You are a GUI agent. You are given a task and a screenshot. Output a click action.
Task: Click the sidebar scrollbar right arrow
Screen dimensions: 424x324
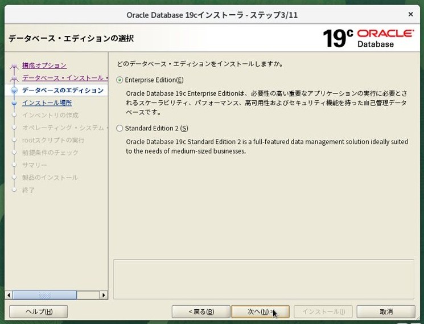pyautogui.click(x=104, y=295)
